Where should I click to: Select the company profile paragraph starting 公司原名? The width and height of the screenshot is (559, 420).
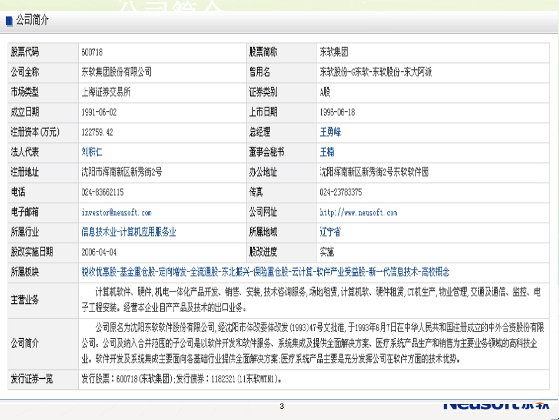point(313,343)
